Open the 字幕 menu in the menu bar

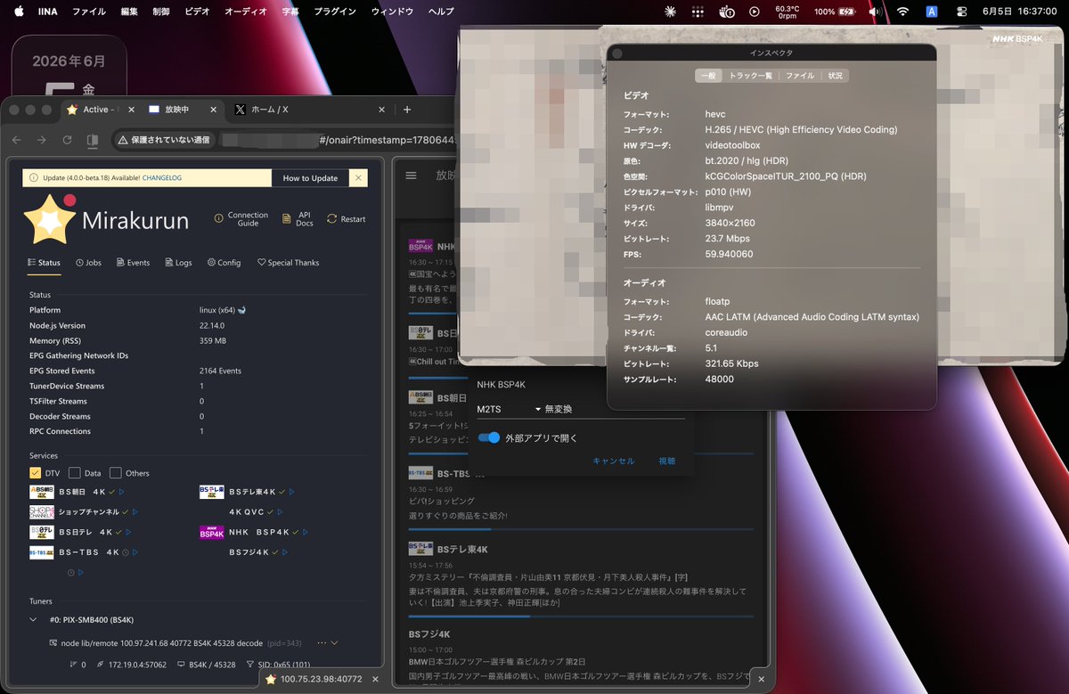290,12
